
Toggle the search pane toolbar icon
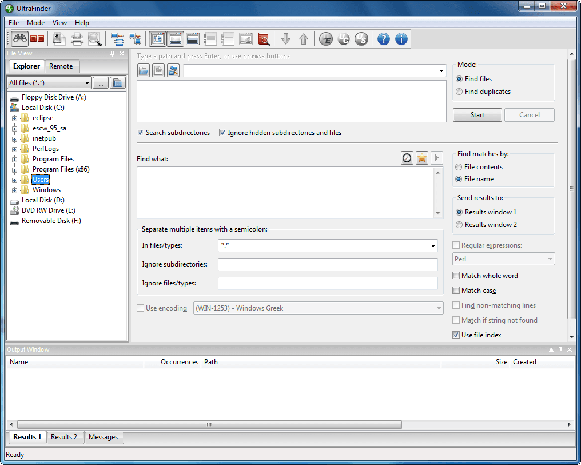pos(175,38)
